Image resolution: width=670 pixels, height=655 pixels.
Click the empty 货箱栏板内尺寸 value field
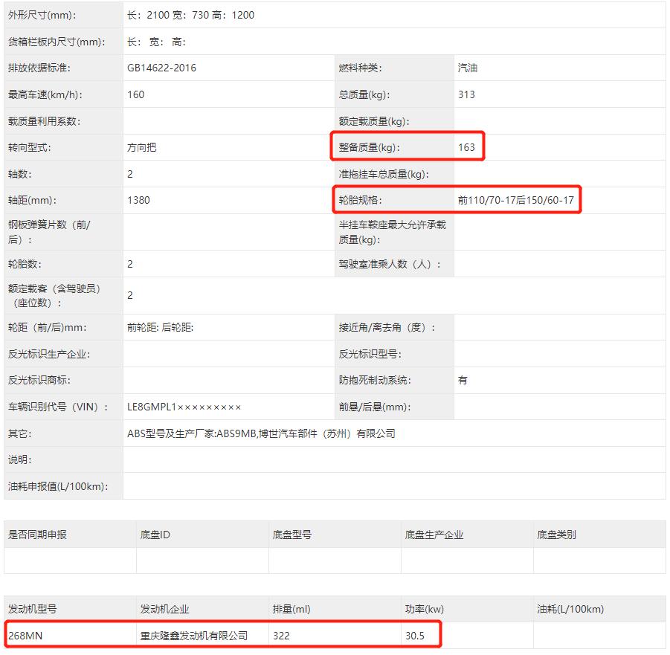coord(223,42)
